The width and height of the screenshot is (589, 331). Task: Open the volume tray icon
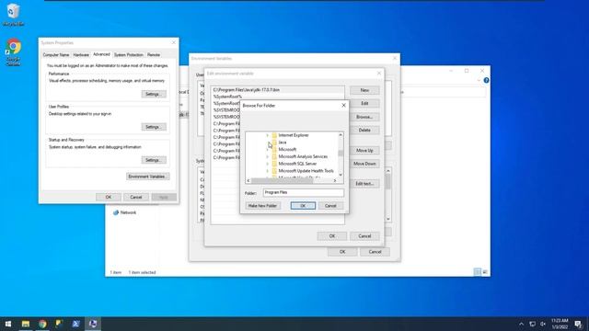click(x=543, y=325)
